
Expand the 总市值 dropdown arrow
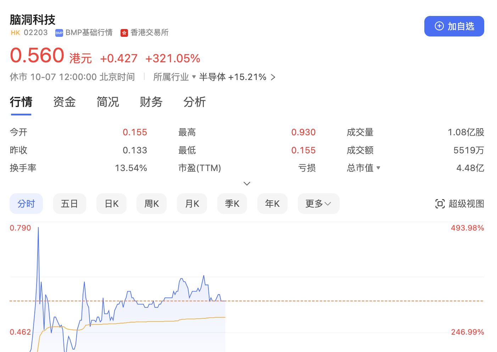click(378, 168)
